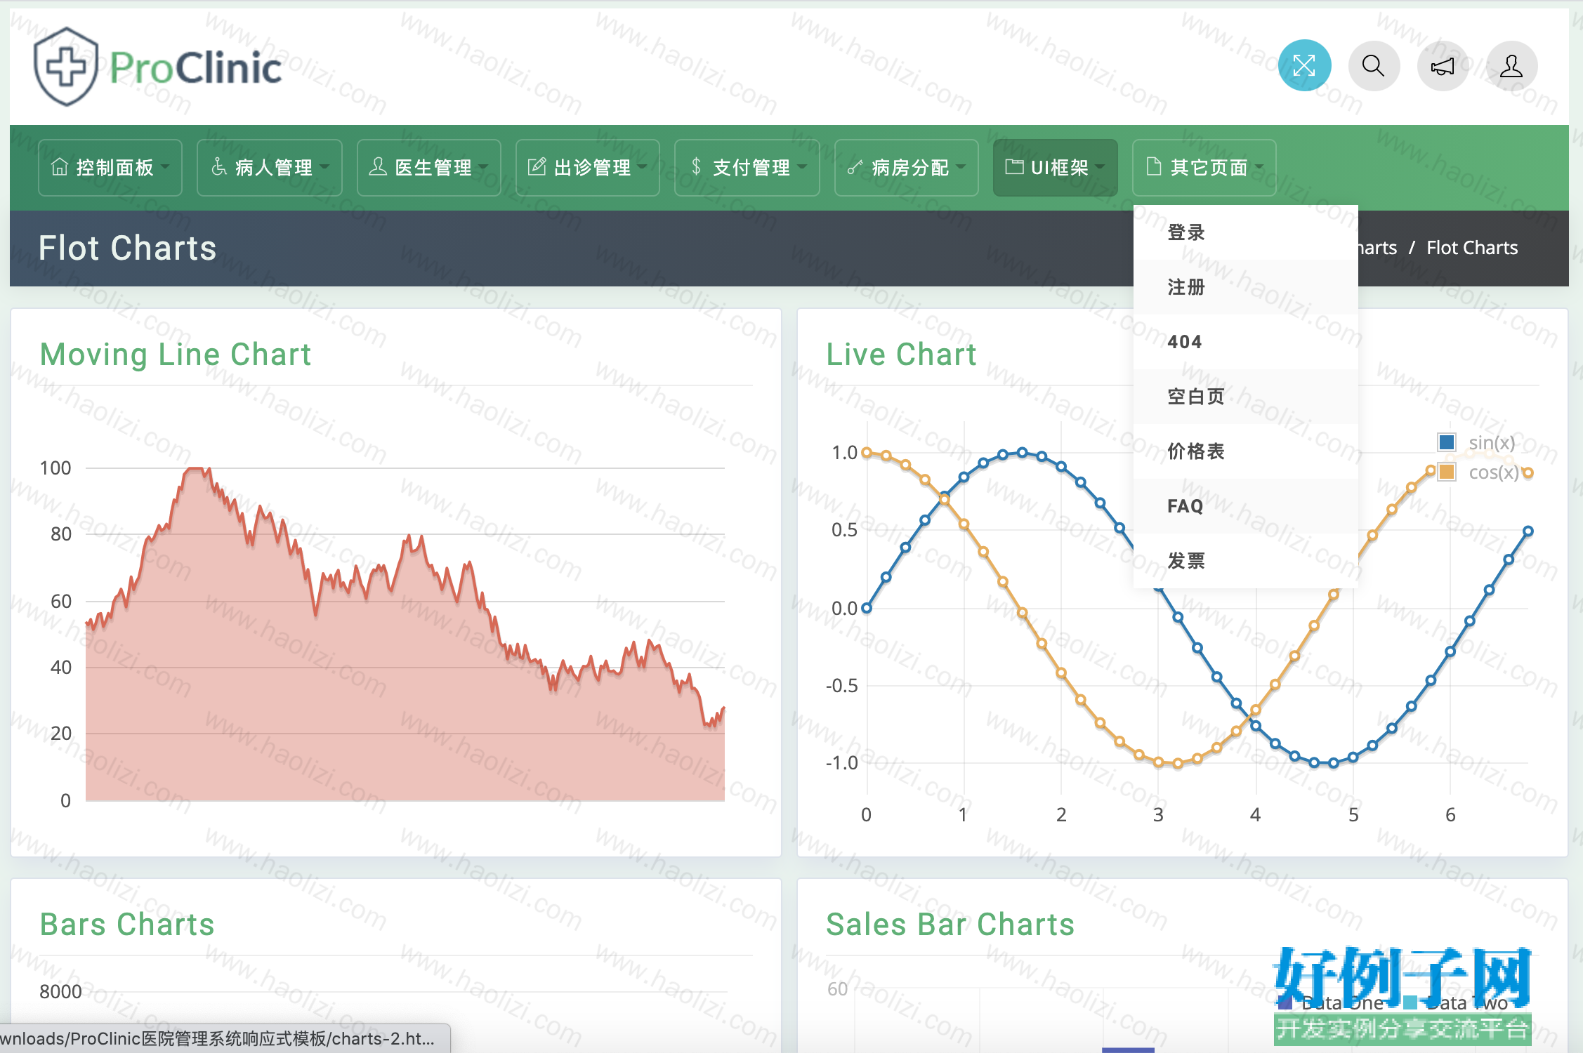Collapse the 其它页面 dropdown arrow
The height and width of the screenshot is (1053, 1583).
[1259, 167]
